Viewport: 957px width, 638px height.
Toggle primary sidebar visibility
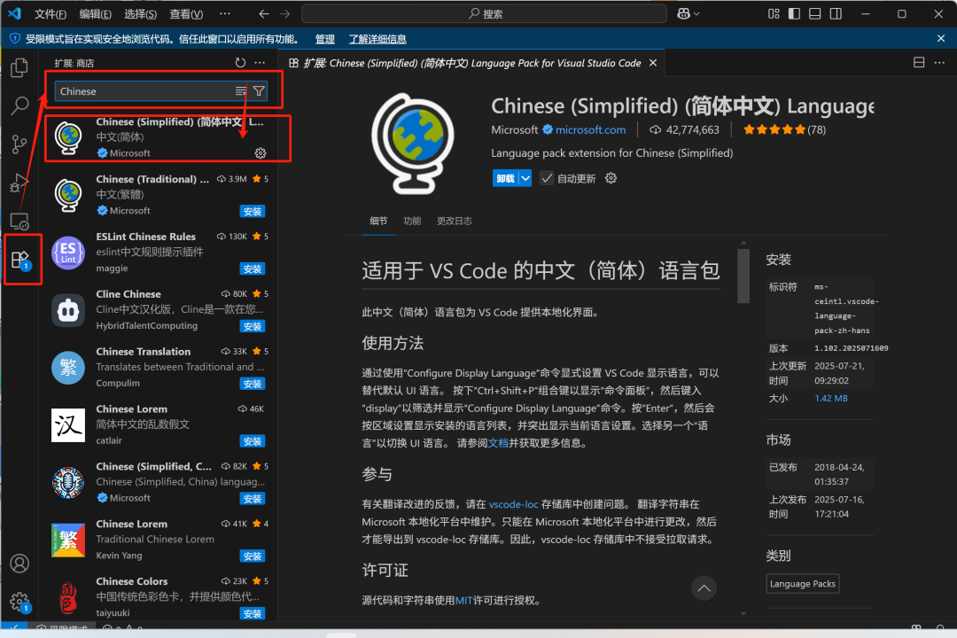pyautogui.click(x=794, y=13)
